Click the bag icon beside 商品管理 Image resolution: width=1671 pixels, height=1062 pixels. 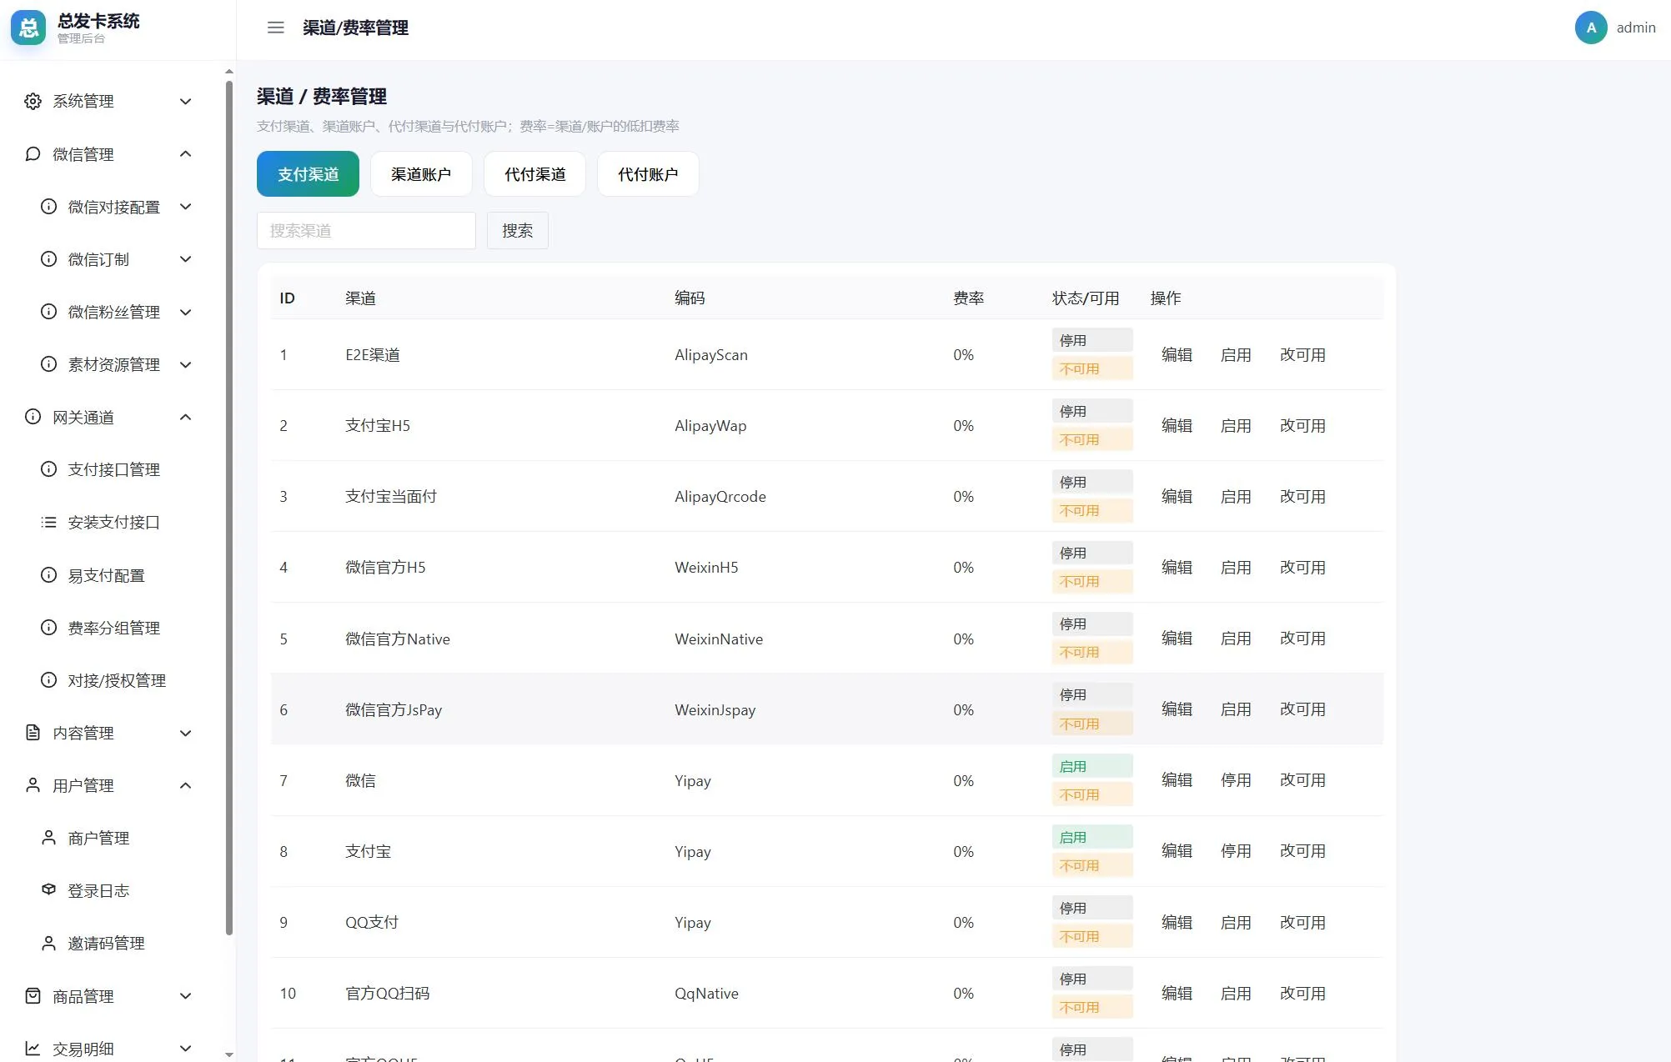pyautogui.click(x=33, y=996)
